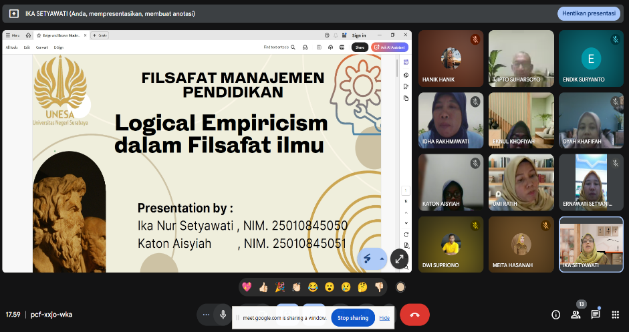
Task: Click Hentikan presentasi button
Action: [x=588, y=13]
